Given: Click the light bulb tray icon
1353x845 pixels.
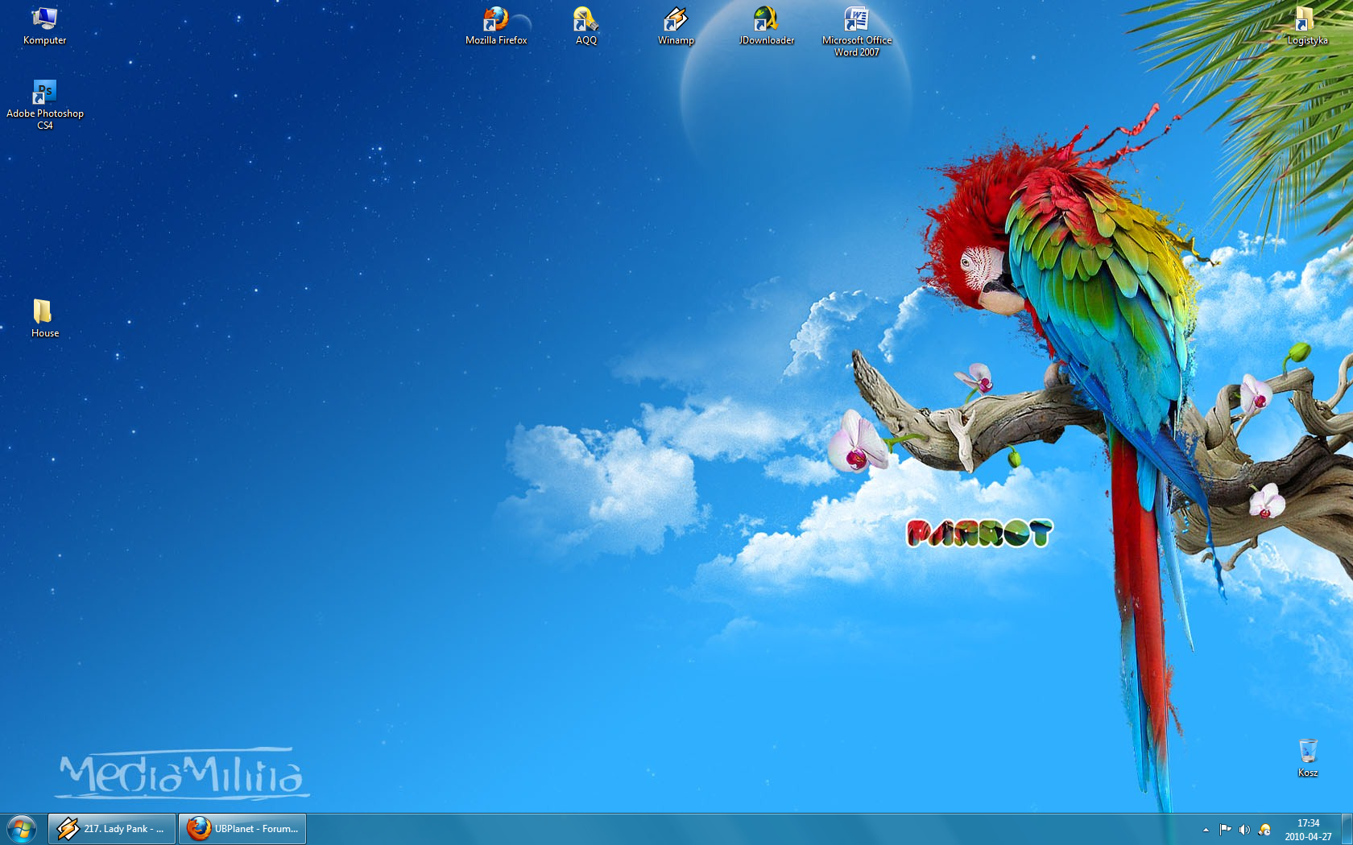Looking at the screenshot, I should [1264, 830].
